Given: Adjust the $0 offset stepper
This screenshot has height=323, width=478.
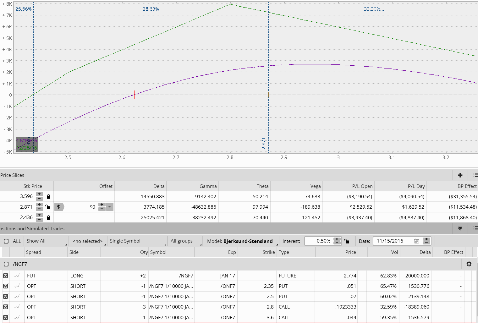Looking at the screenshot, I should 102,207.
